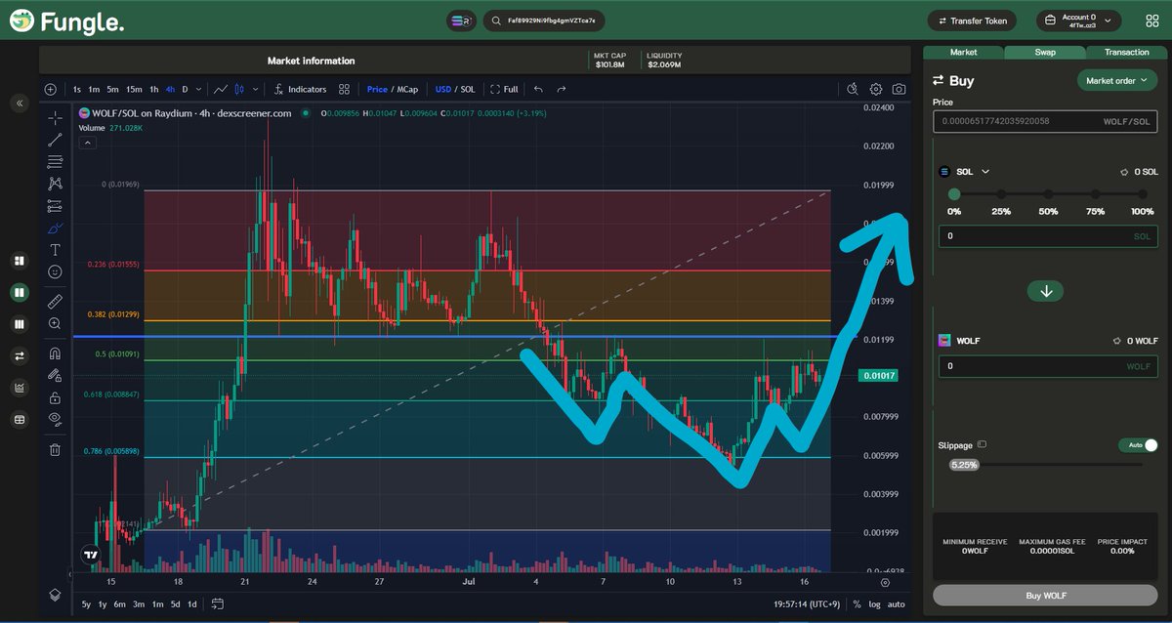The image size is (1172, 623).
Task: Open the table view sidebar icon
Action: (x=19, y=420)
